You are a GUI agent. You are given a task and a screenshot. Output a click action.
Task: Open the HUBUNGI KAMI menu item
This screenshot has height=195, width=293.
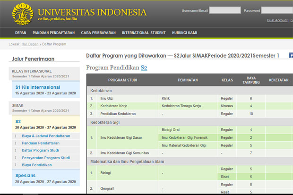click(185, 33)
